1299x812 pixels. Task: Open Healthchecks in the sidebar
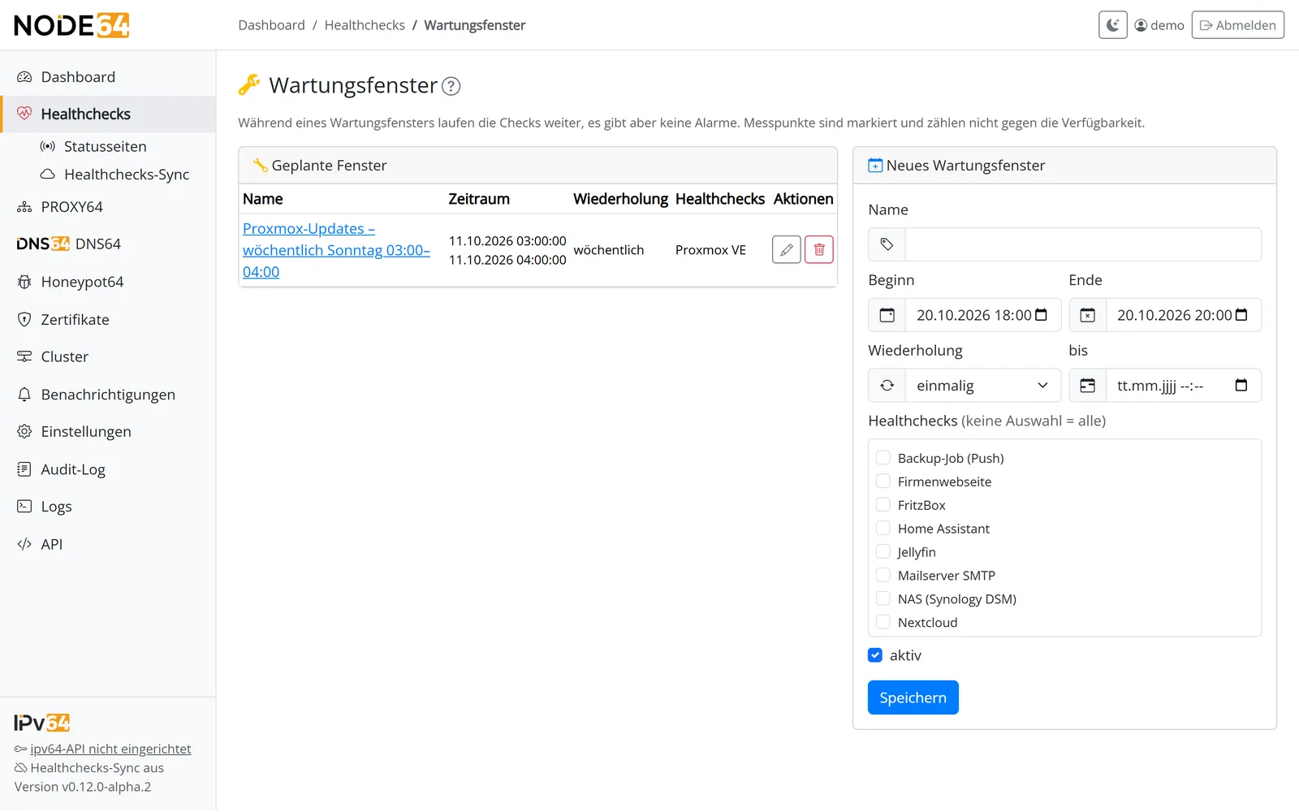tap(108, 114)
